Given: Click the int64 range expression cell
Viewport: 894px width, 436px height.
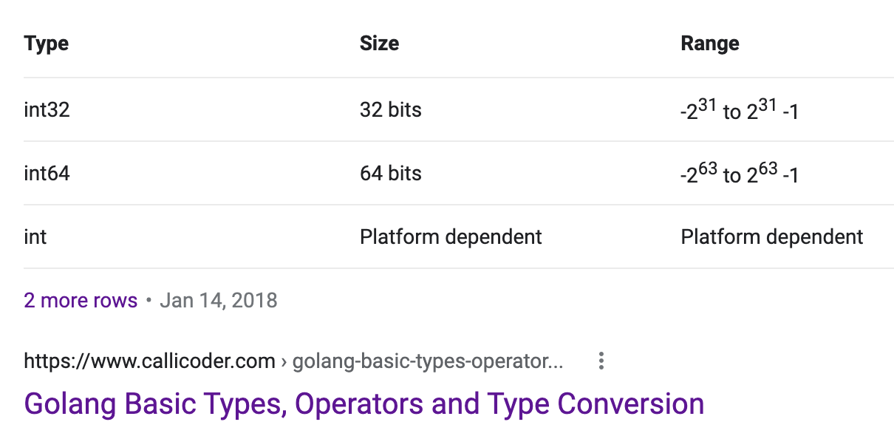Looking at the screenshot, I should (x=739, y=173).
